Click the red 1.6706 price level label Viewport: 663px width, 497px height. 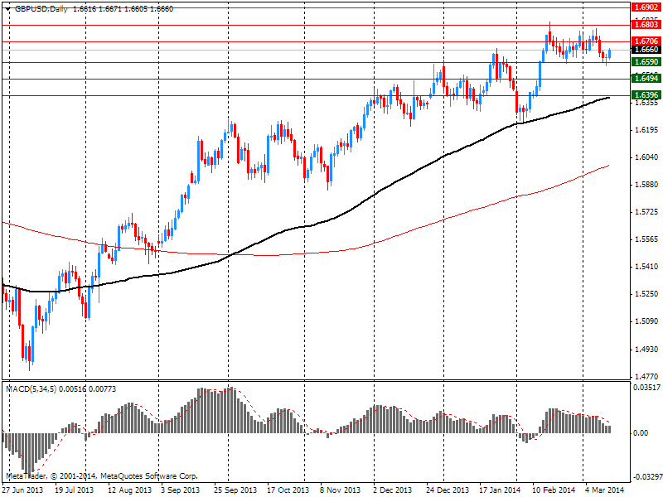[x=645, y=41]
